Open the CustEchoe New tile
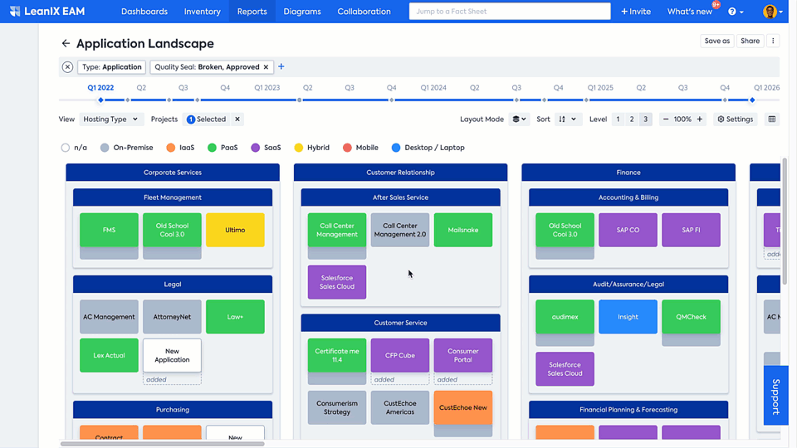Screen dimensions: 797x448 (463, 407)
